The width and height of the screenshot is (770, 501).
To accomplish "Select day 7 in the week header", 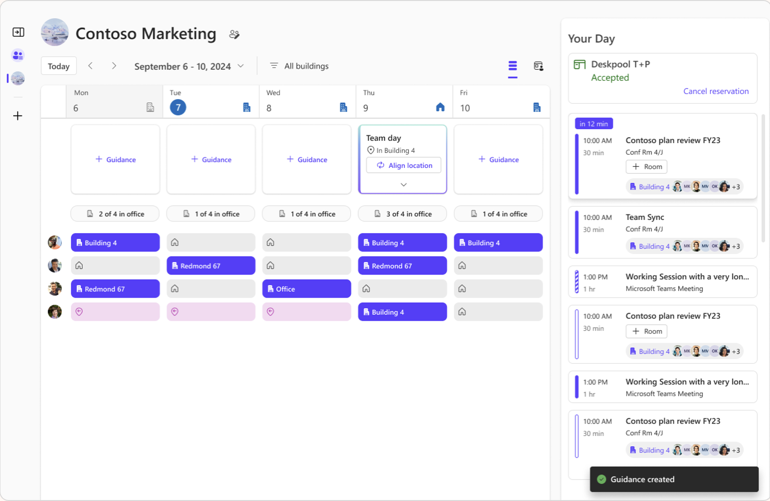I will [178, 108].
